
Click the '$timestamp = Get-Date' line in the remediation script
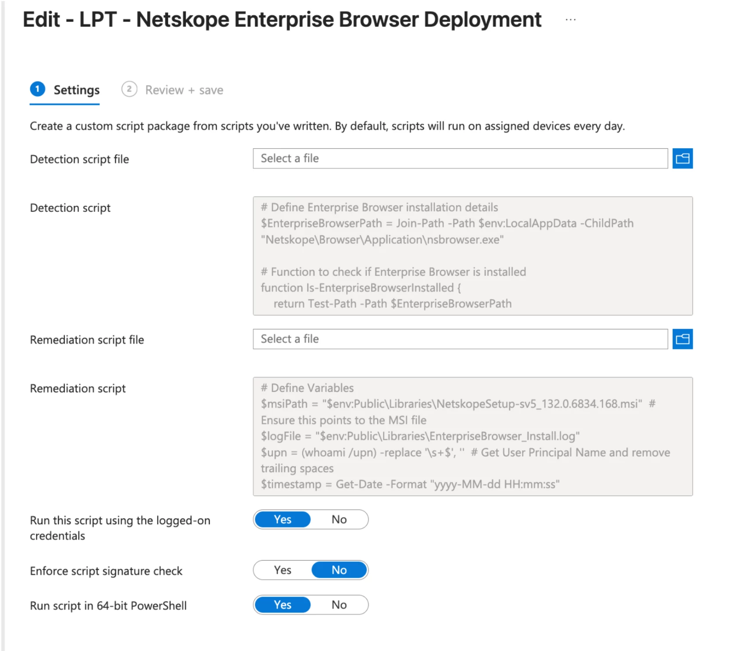pos(410,484)
